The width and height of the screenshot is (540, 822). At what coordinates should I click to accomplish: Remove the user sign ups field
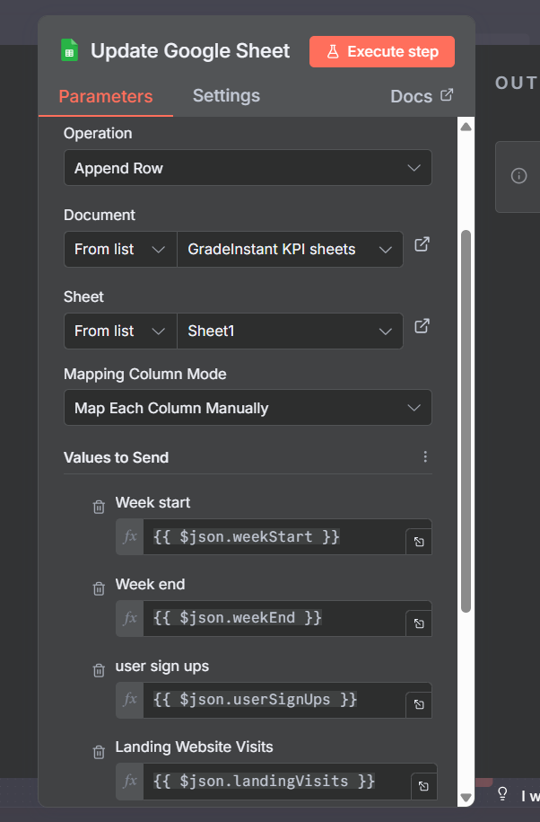point(99,670)
